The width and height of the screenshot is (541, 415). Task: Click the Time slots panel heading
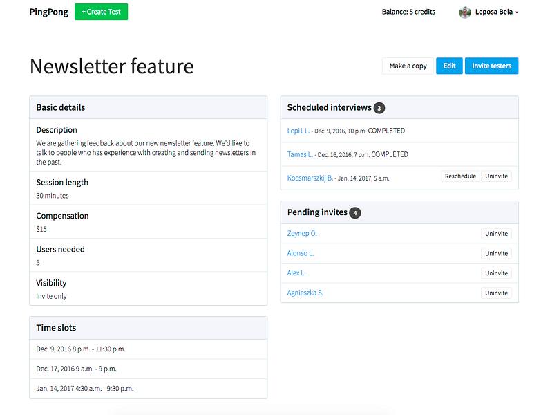(56, 328)
